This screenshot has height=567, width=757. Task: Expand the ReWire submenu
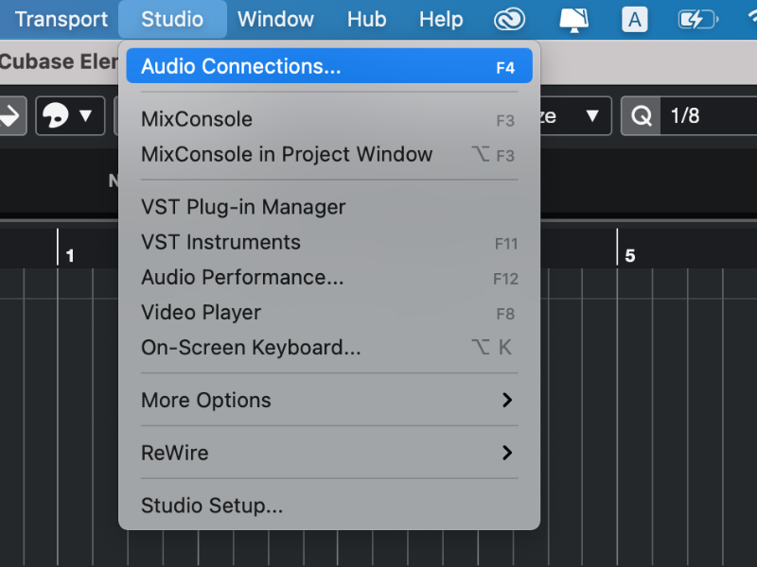pos(329,453)
